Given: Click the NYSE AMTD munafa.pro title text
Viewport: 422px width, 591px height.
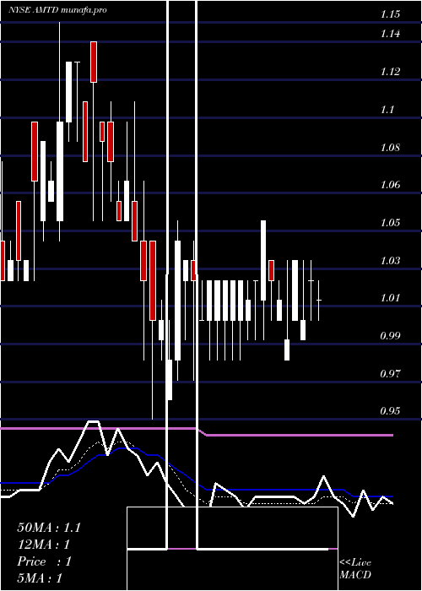Looking at the screenshot, I should tap(57, 10).
